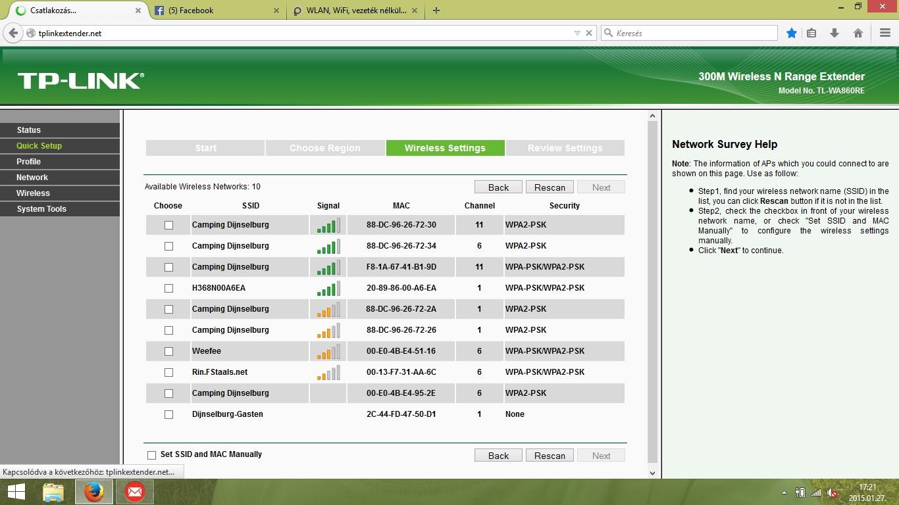Open Quick Setup in the sidebar
Viewport: 899px width, 505px height.
pos(60,146)
